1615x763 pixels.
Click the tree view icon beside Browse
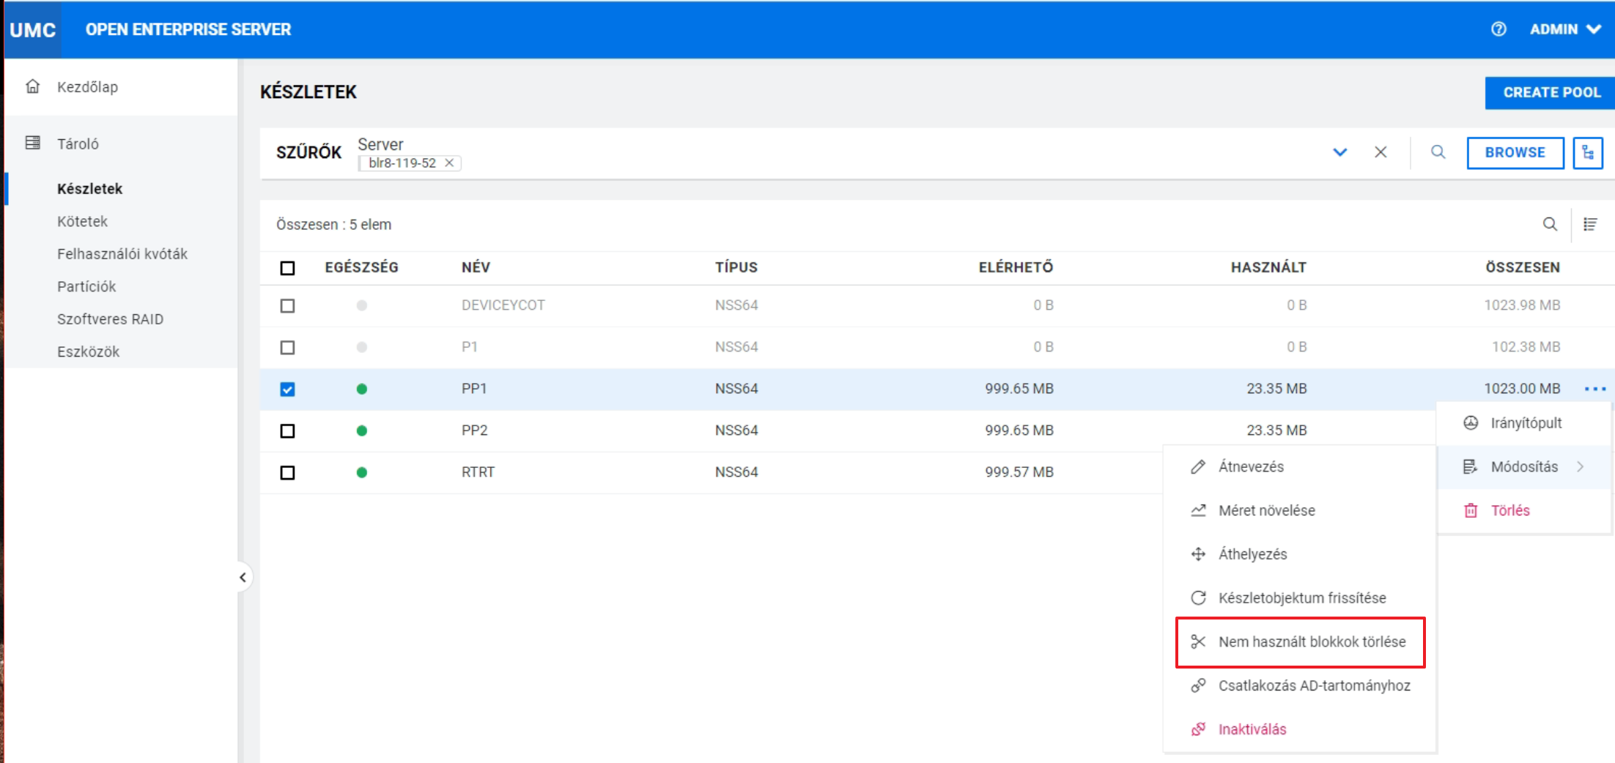pos(1587,152)
